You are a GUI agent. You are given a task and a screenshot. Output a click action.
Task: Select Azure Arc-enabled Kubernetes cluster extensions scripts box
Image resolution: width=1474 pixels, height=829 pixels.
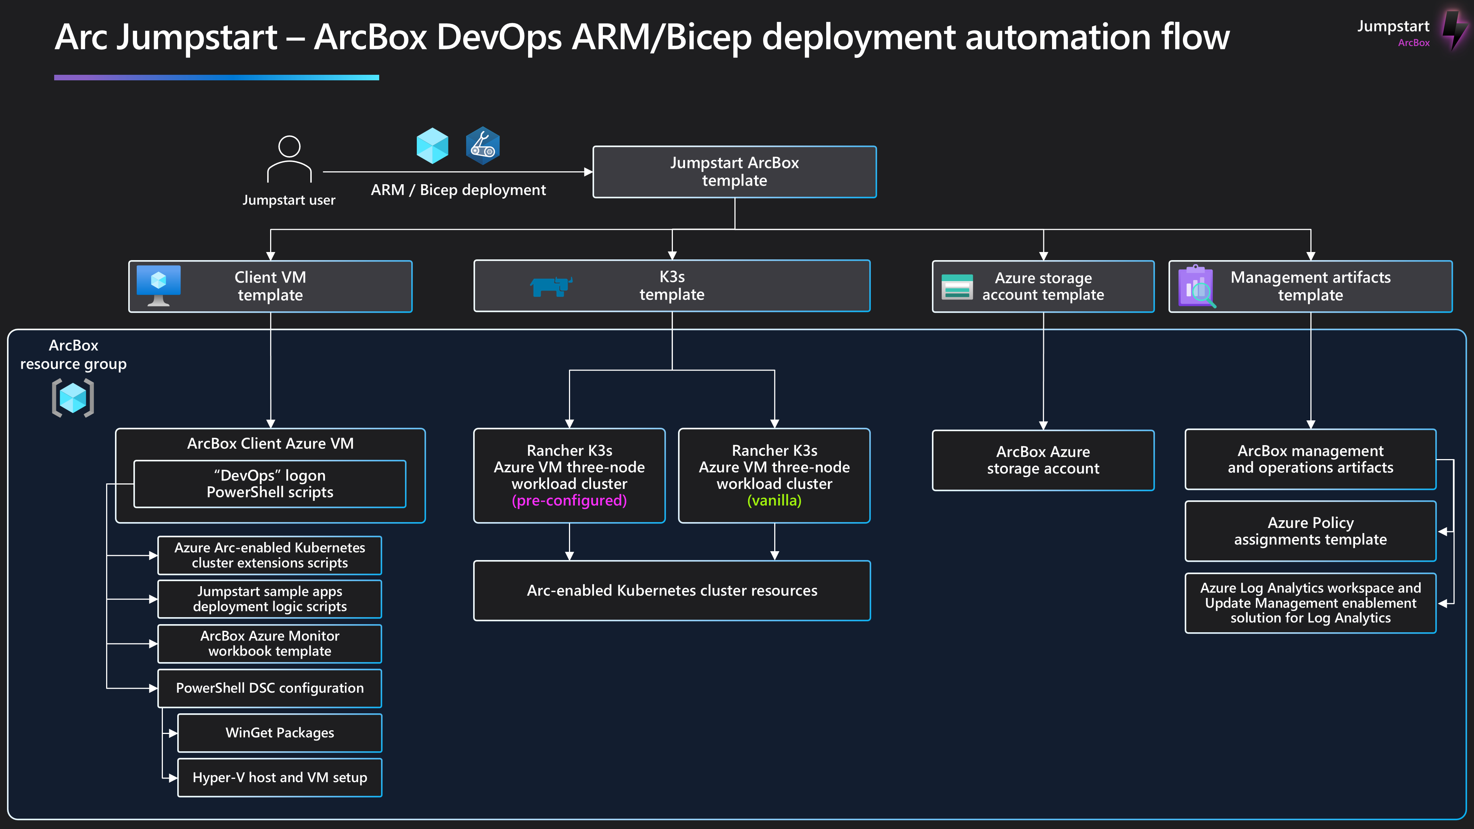click(269, 555)
